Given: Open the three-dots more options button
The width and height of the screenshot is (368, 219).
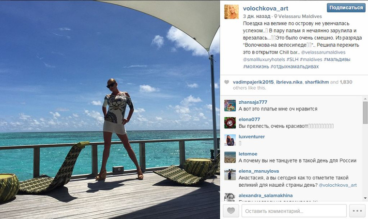Looking at the screenshot, I should point(357,211).
